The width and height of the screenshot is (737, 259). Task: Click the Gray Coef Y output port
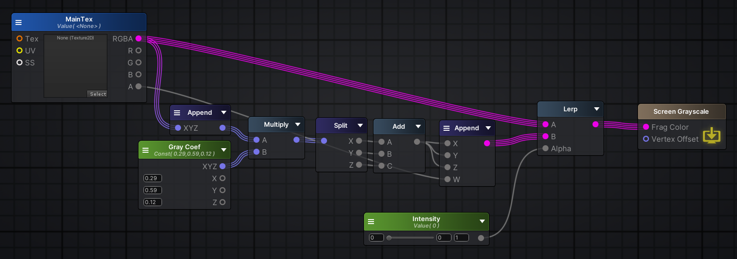click(x=222, y=190)
